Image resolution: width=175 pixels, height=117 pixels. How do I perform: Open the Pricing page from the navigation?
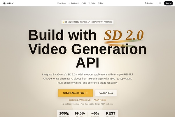[x=92, y=3]
